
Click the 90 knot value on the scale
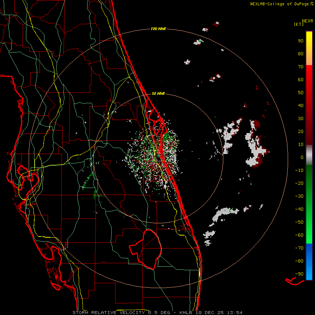click(x=301, y=41)
